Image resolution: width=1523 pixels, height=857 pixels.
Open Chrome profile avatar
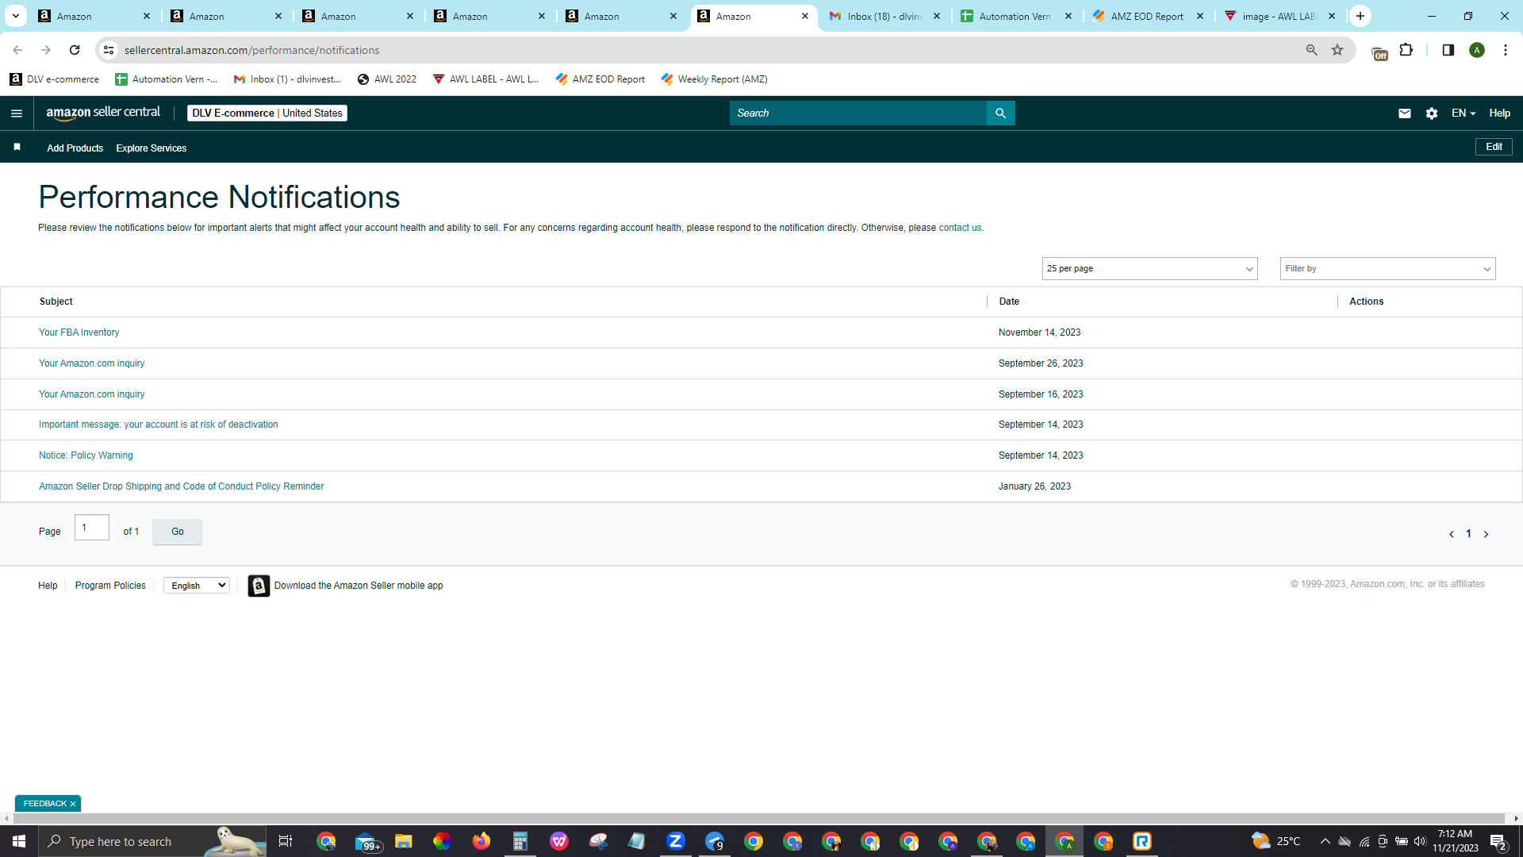pyautogui.click(x=1476, y=50)
